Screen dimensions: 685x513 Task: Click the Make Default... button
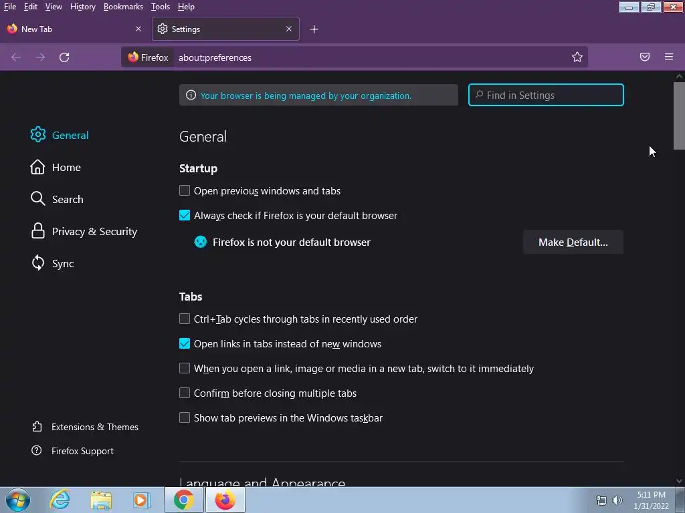(573, 242)
